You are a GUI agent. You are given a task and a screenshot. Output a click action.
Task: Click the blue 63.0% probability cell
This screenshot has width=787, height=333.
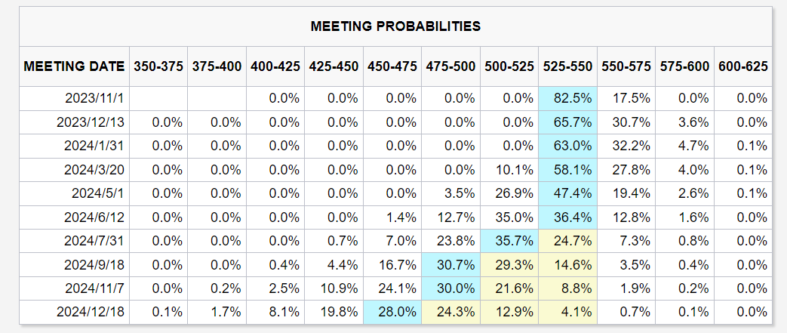567,146
